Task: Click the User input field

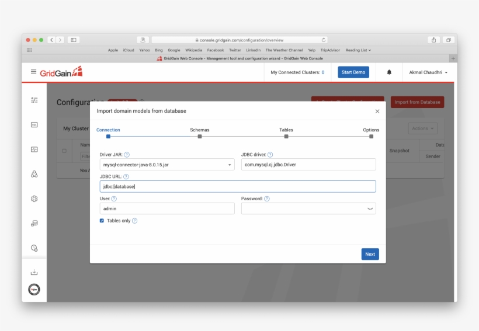Action: (x=167, y=208)
